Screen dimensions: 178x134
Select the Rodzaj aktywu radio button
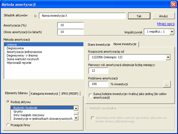pos(8,102)
